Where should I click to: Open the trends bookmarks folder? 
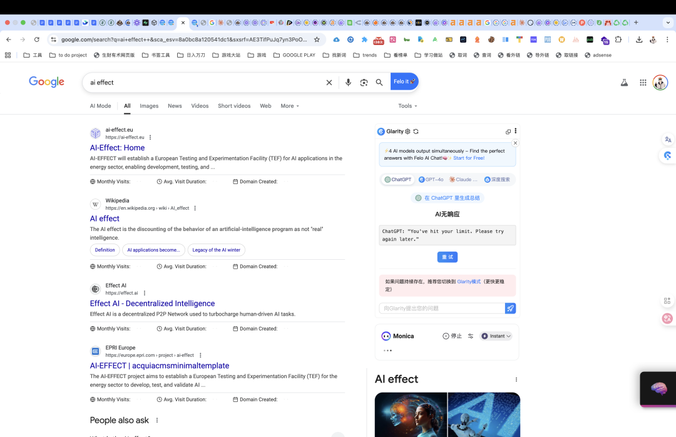coord(365,55)
